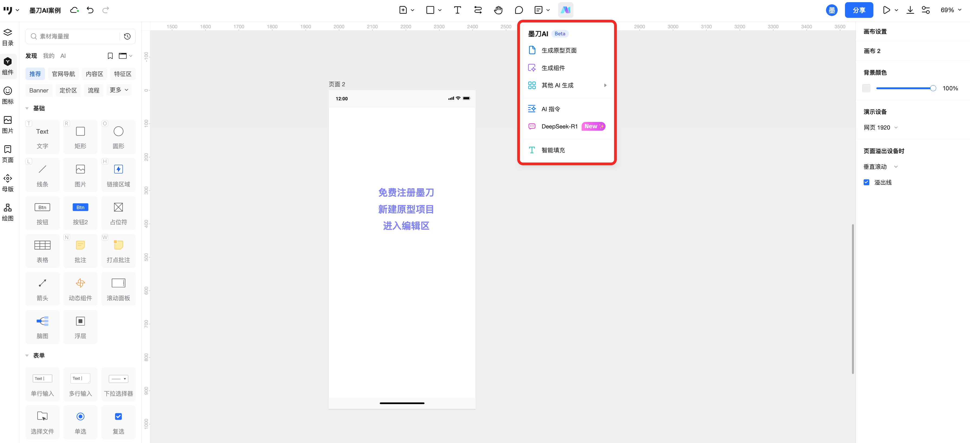Pick the 脑图 mind map component
The image size is (970, 443).
[42, 327]
